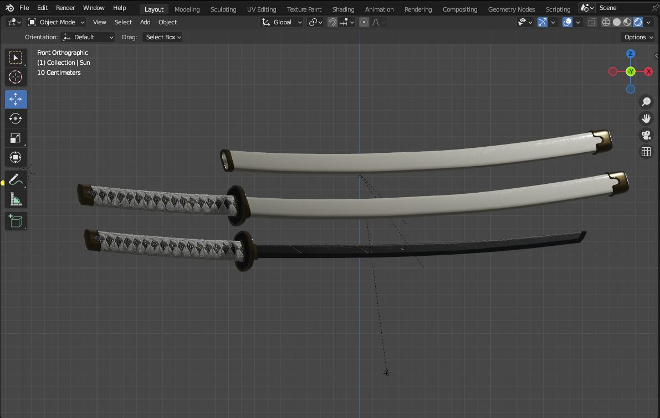Toggle camera view with the camera icon

pos(646,135)
